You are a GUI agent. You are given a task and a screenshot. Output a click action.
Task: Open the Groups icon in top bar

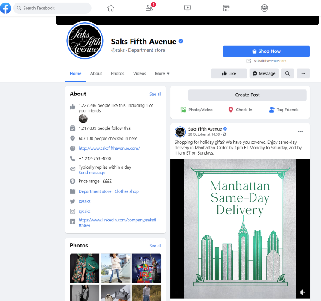(x=265, y=8)
